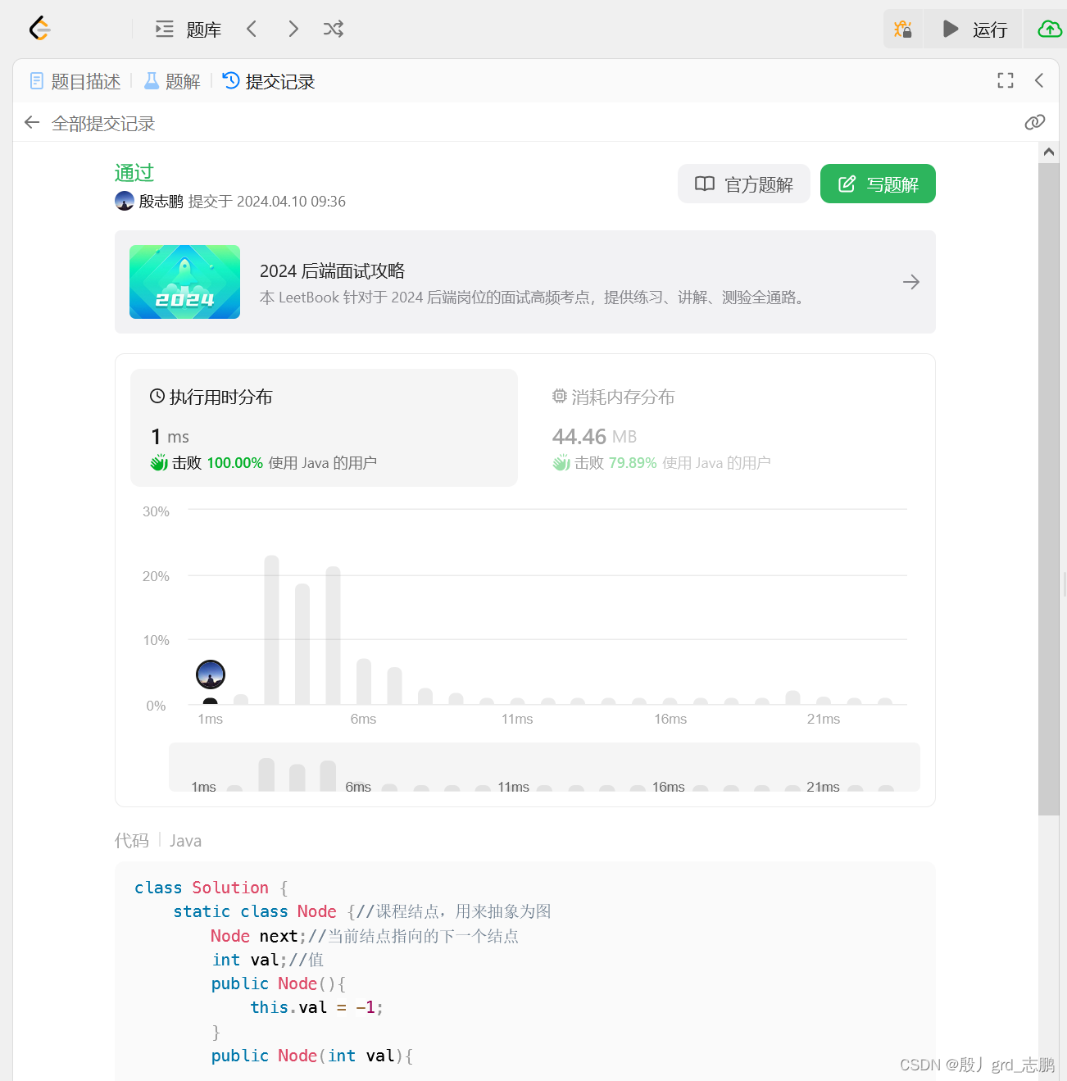Click submission time 2024.04.10 09:36
Viewport: 1067px width, 1081px height.
click(291, 202)
